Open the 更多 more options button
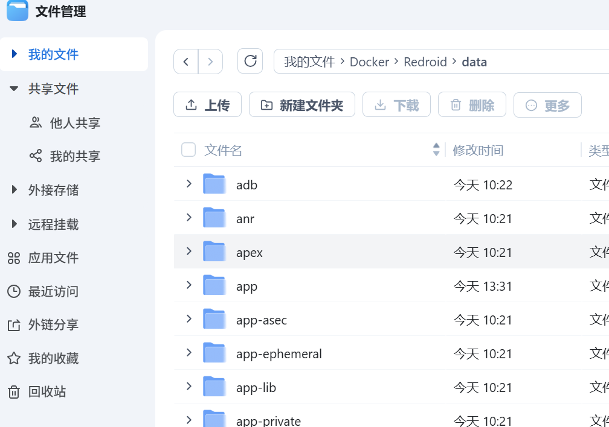 tap(547, 105)
